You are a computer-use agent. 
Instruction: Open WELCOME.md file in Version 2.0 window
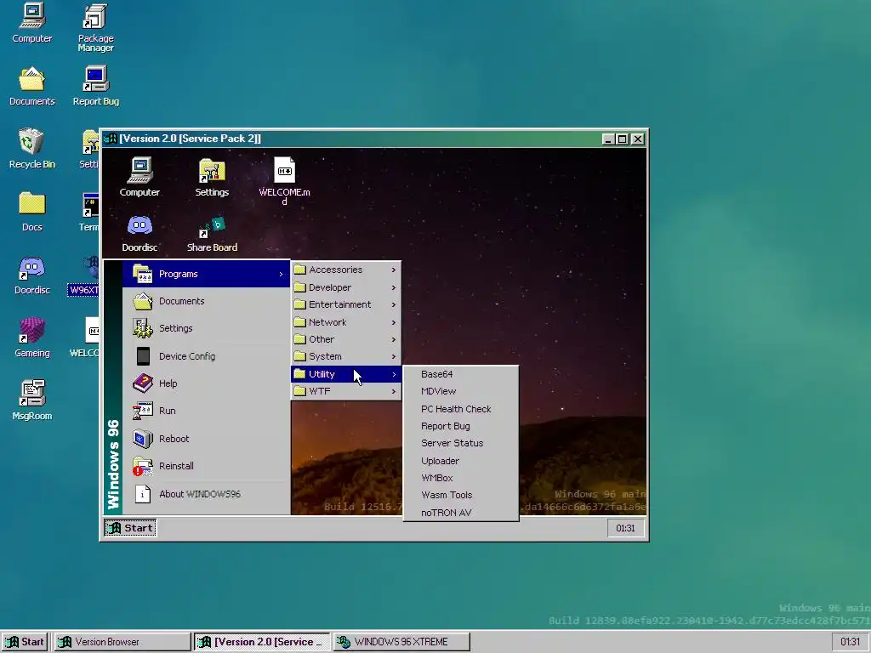(284, 181)
